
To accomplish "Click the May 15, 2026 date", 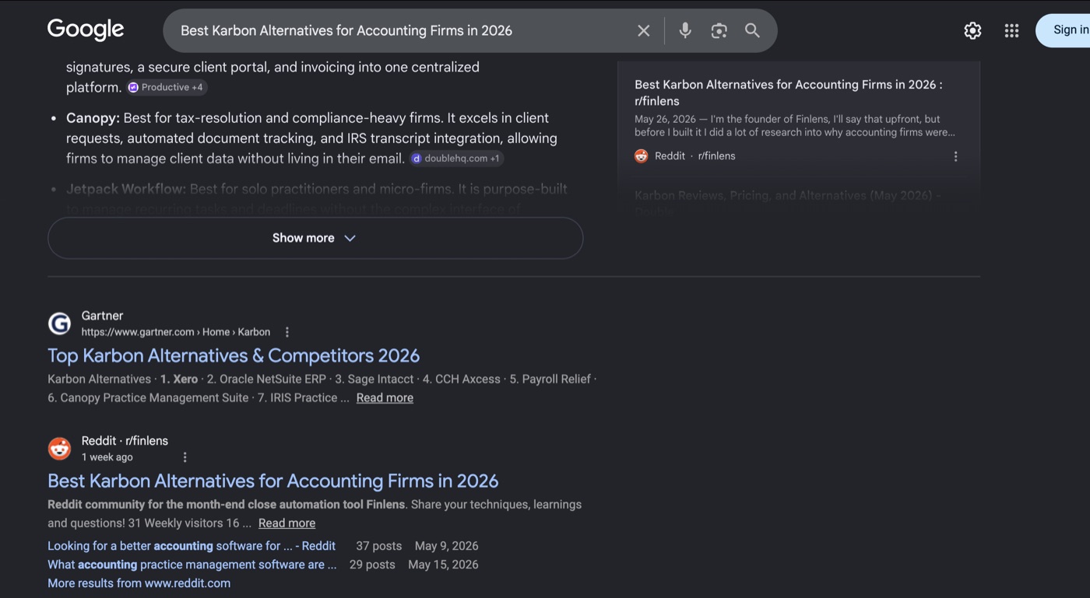I will point(443,565).
